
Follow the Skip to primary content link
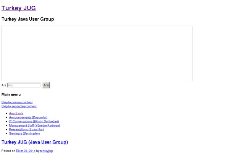[17, 103]
